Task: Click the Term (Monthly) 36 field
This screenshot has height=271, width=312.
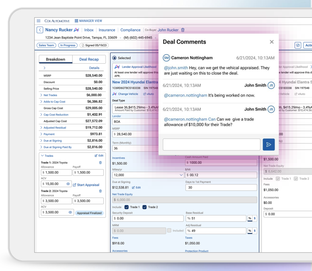Action: [x=135, y=148]
